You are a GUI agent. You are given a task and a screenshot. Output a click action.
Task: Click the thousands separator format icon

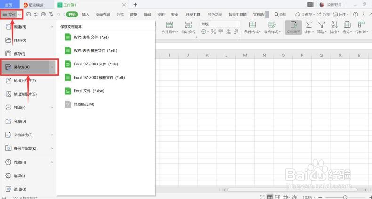tap(221, 32)
